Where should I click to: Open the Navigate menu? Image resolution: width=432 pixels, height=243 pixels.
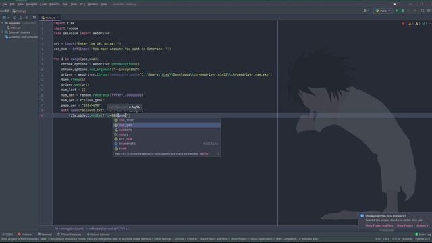tap(32, 4)
